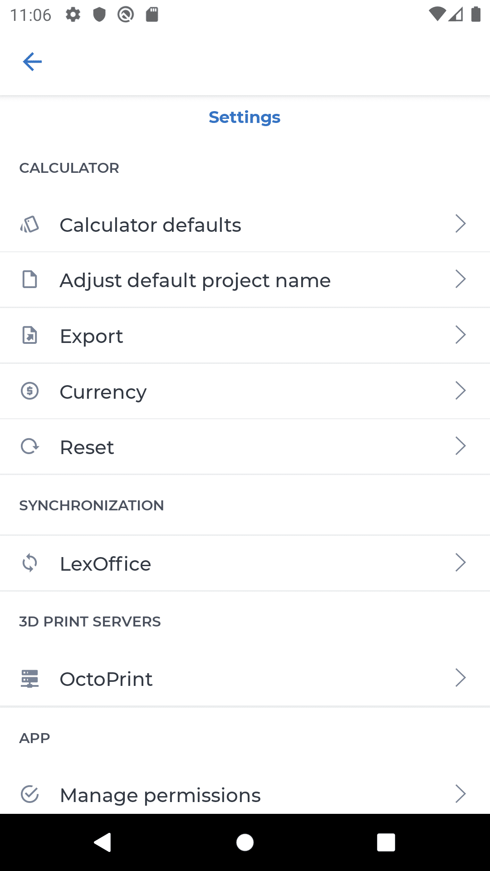Open Manage permissions
This screenshot has width=490, height=871.
click(x=160, y=795)
